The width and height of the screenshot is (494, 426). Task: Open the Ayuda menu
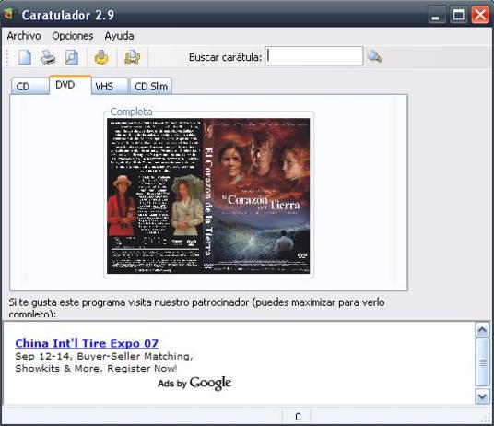119,36
